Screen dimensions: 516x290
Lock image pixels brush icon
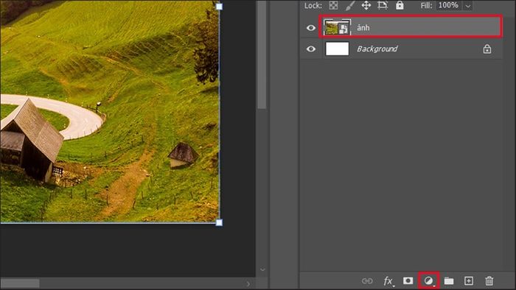click(x=350, y=5)
